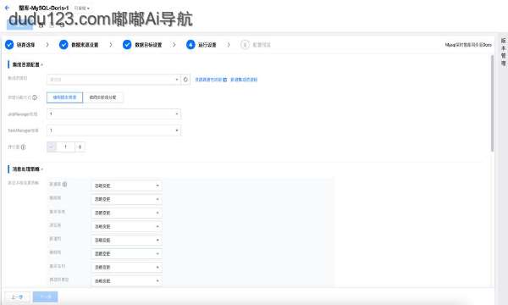
Task: Click the checkmark circle for 数据来源设置 step
Action: 63,45
